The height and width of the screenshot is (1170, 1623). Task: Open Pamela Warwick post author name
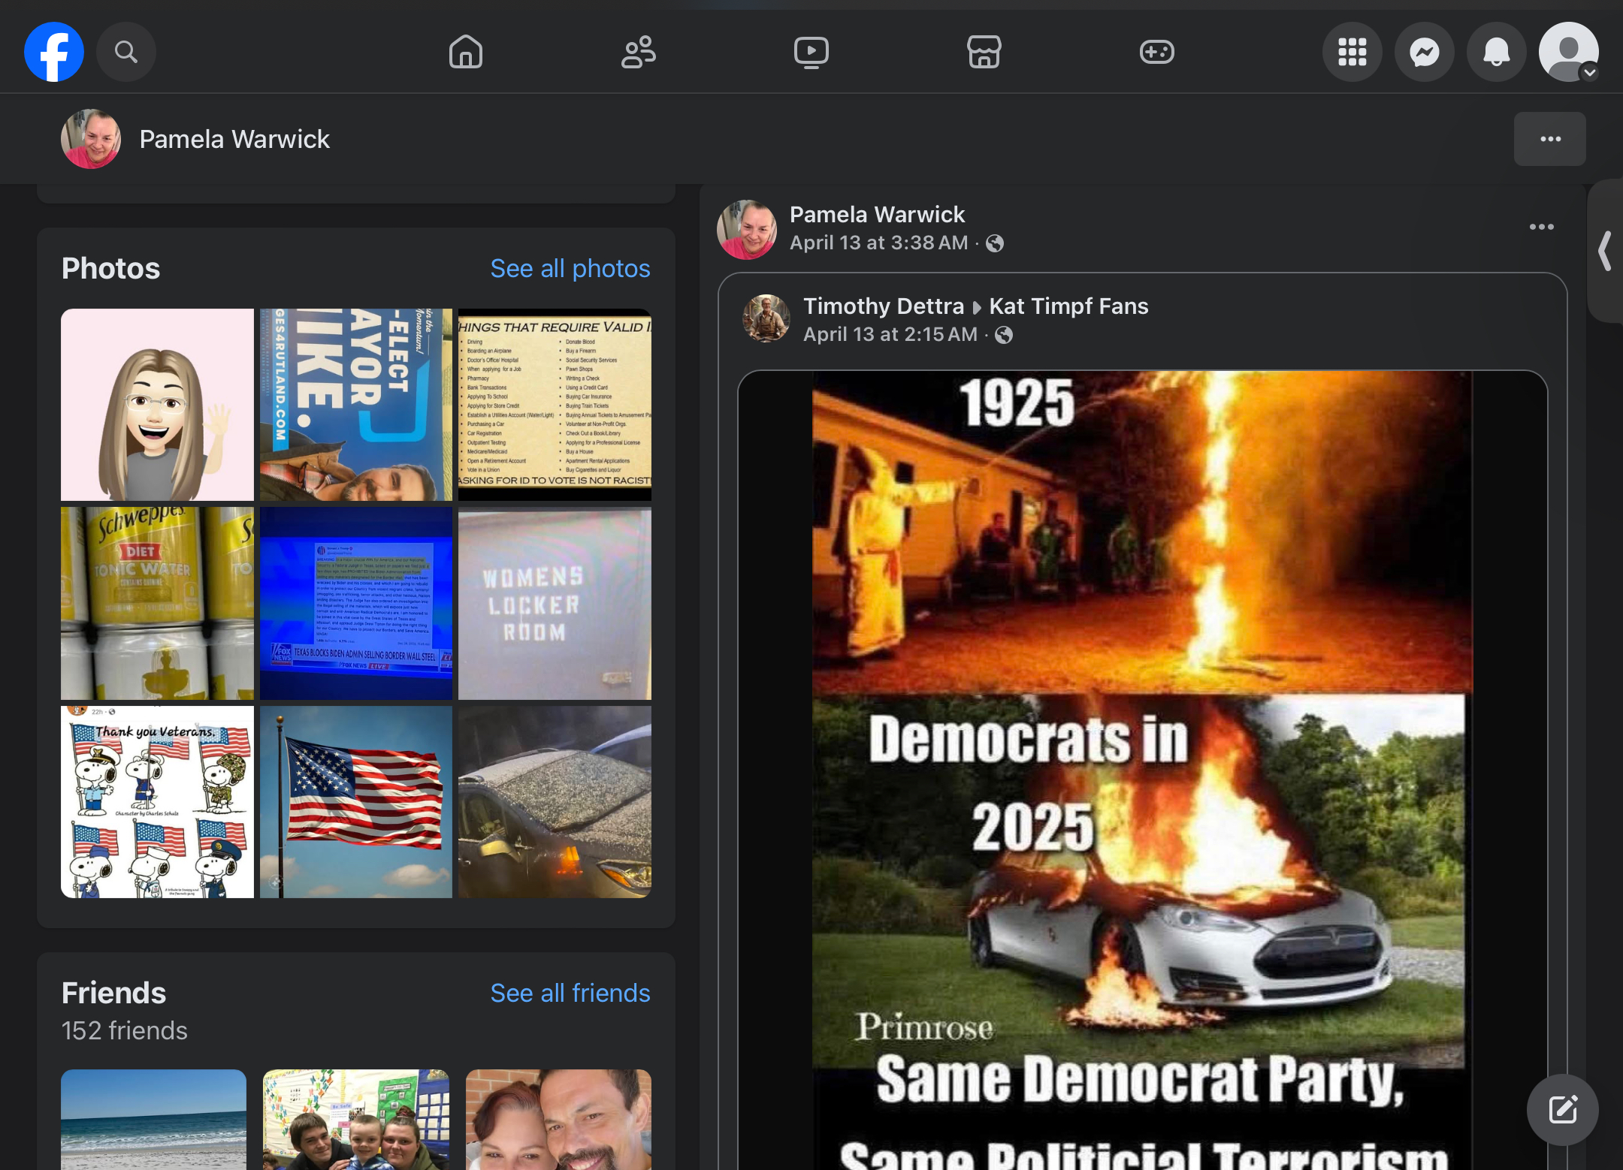click(x=877, y=214)
